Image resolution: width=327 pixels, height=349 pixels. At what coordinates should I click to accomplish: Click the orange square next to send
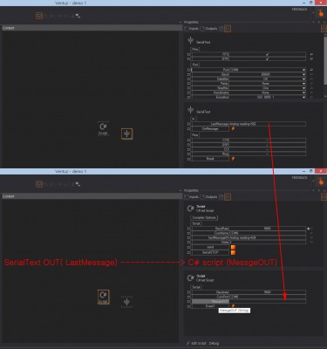point(233,247)
